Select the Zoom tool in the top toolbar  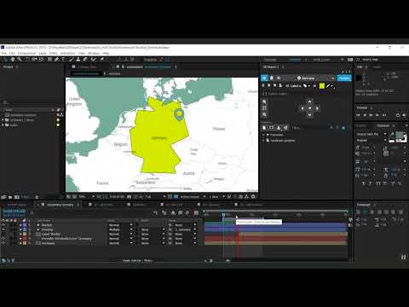pyautogui.click(x=20, y=60)
